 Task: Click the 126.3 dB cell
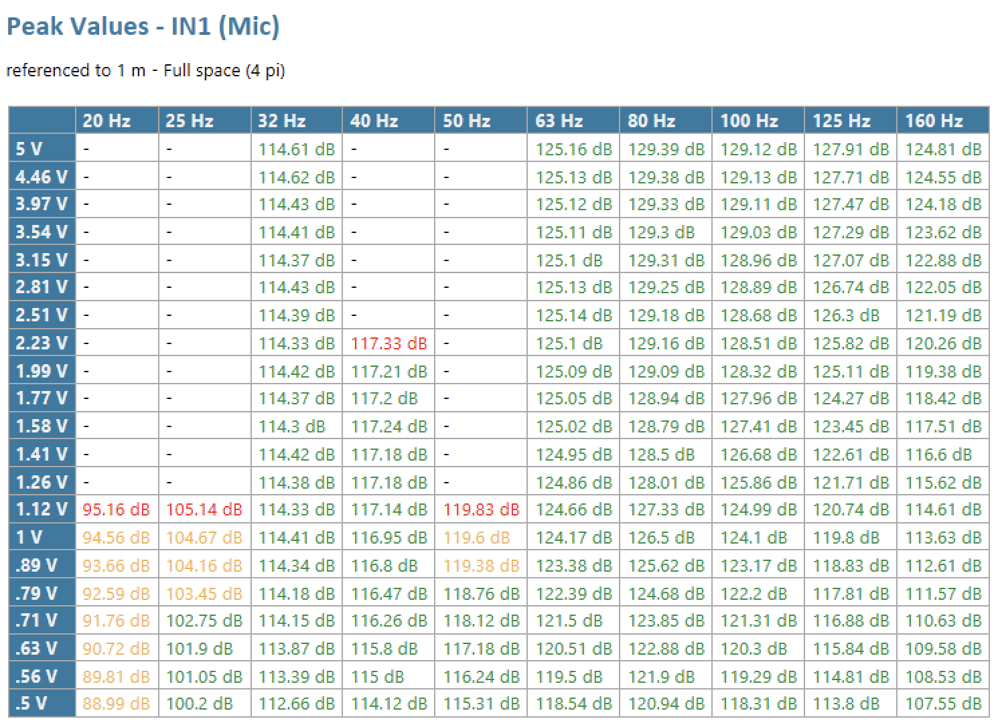coord(851,315)
